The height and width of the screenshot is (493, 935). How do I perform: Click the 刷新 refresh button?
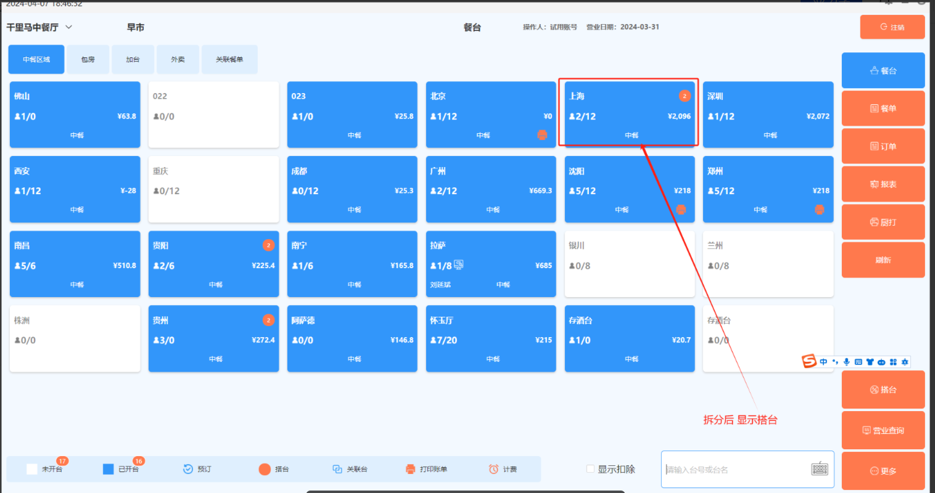(x=883, y=260)
